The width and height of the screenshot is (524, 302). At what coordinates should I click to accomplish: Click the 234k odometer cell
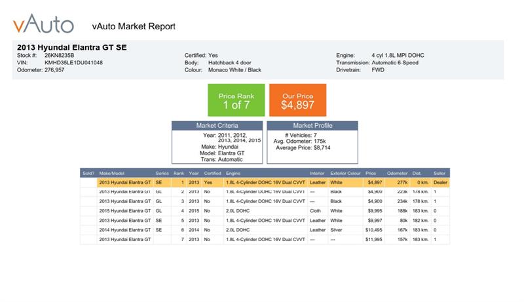(x=402, y=202)
